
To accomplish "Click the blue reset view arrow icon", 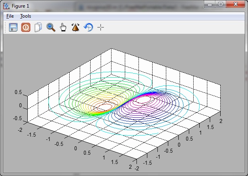I will point(88,27).
